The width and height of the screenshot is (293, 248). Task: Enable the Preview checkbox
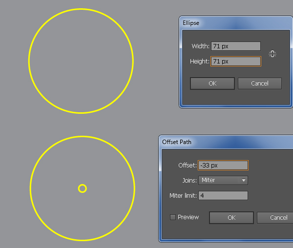(x=173, y=217)
